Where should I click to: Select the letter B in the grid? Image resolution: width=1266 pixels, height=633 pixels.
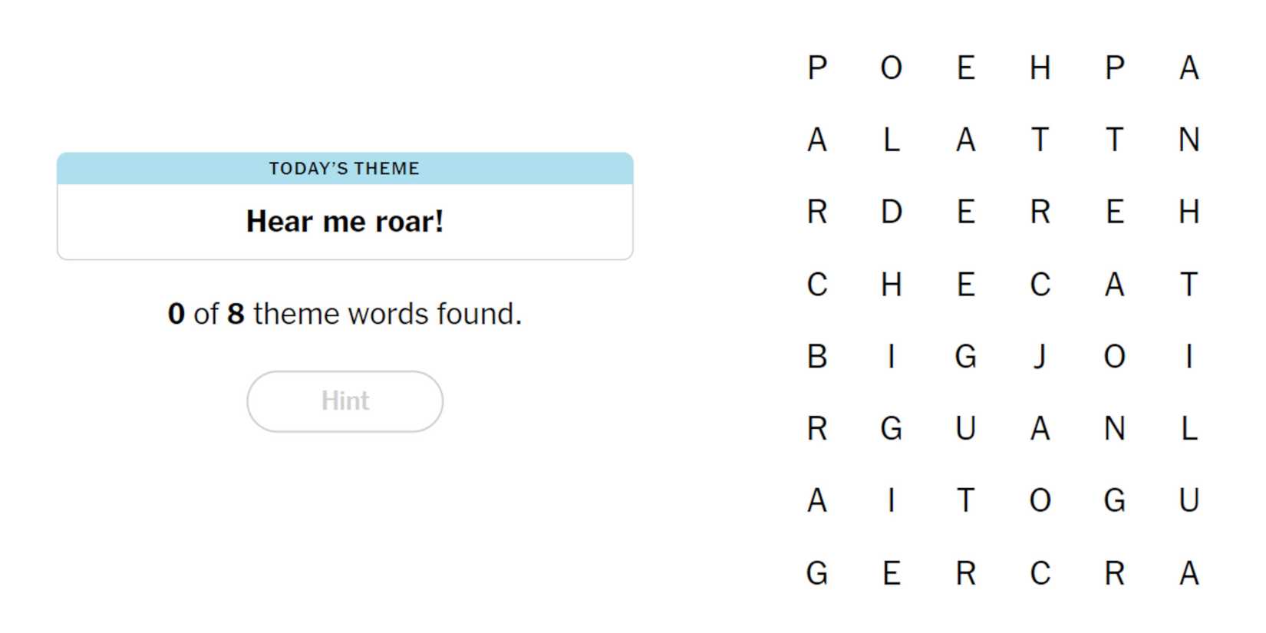pos(817,357)
